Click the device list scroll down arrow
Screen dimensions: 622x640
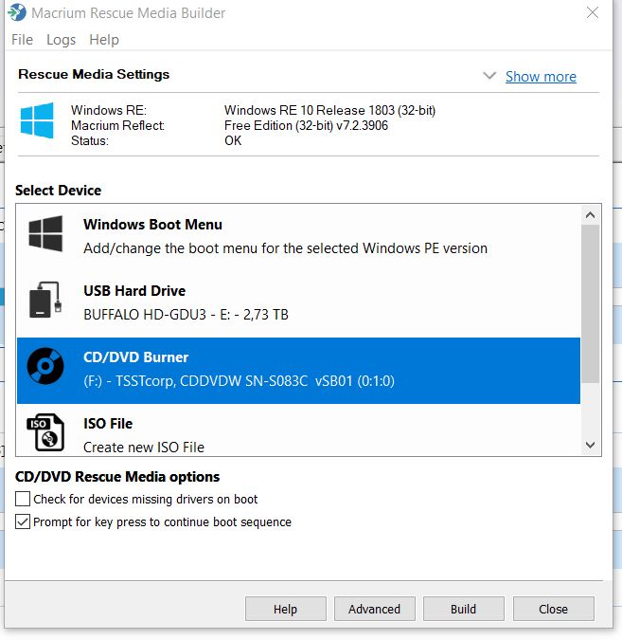coord(590,445)
